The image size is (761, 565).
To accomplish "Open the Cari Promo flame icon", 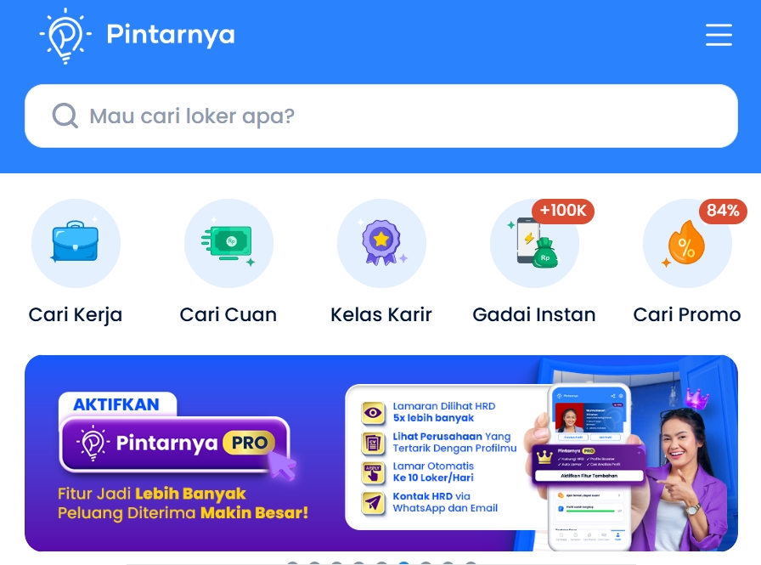I will pos(687,243).
